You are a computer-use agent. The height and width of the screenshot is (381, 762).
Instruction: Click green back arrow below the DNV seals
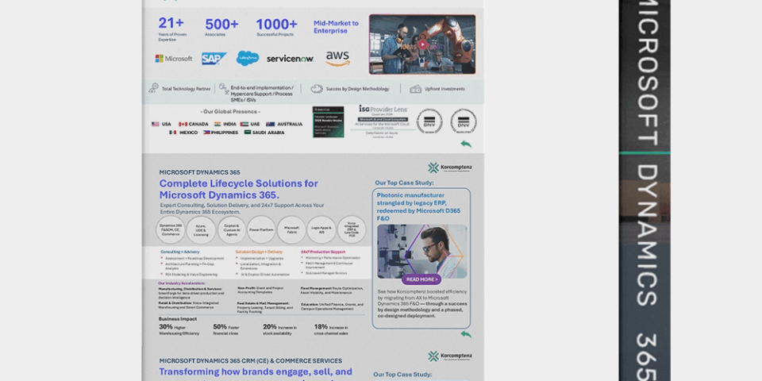(466, 144)
